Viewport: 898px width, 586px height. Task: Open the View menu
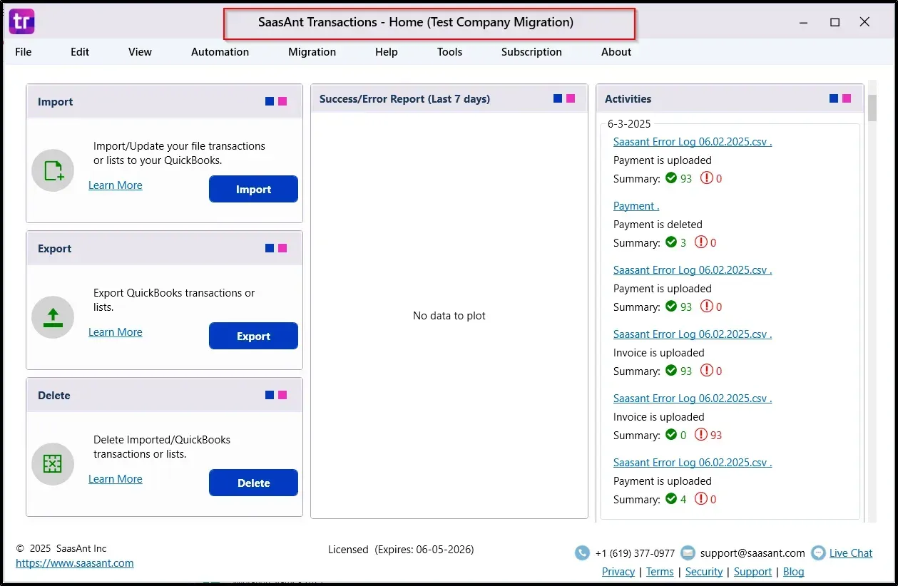coord(141,52)
